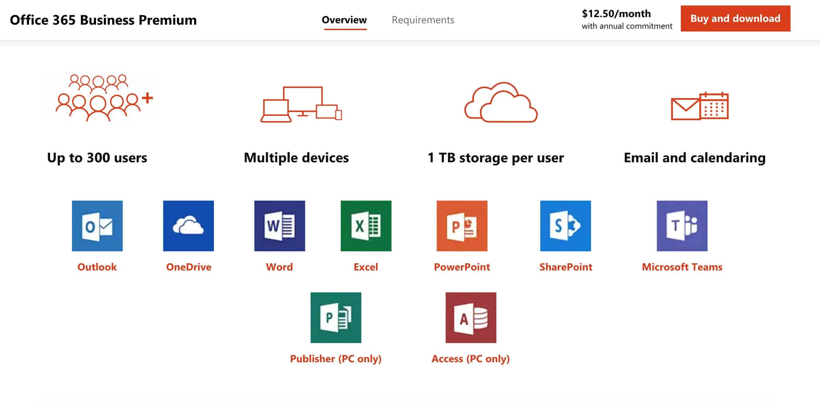Screen dimensions: 820x404
Task: Choose the PowerPoint app icon
Action: click(462, 226)
